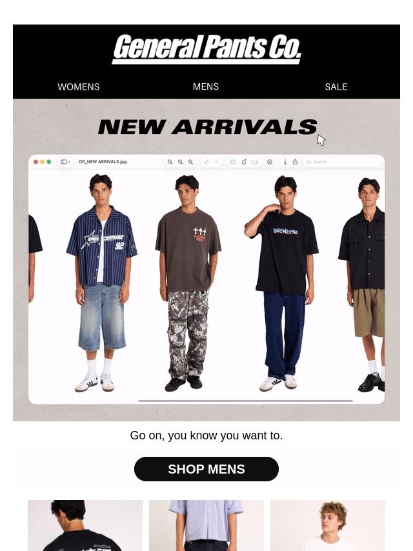Click the green window zoom button

pyautogui.click(x=49, y=162)
